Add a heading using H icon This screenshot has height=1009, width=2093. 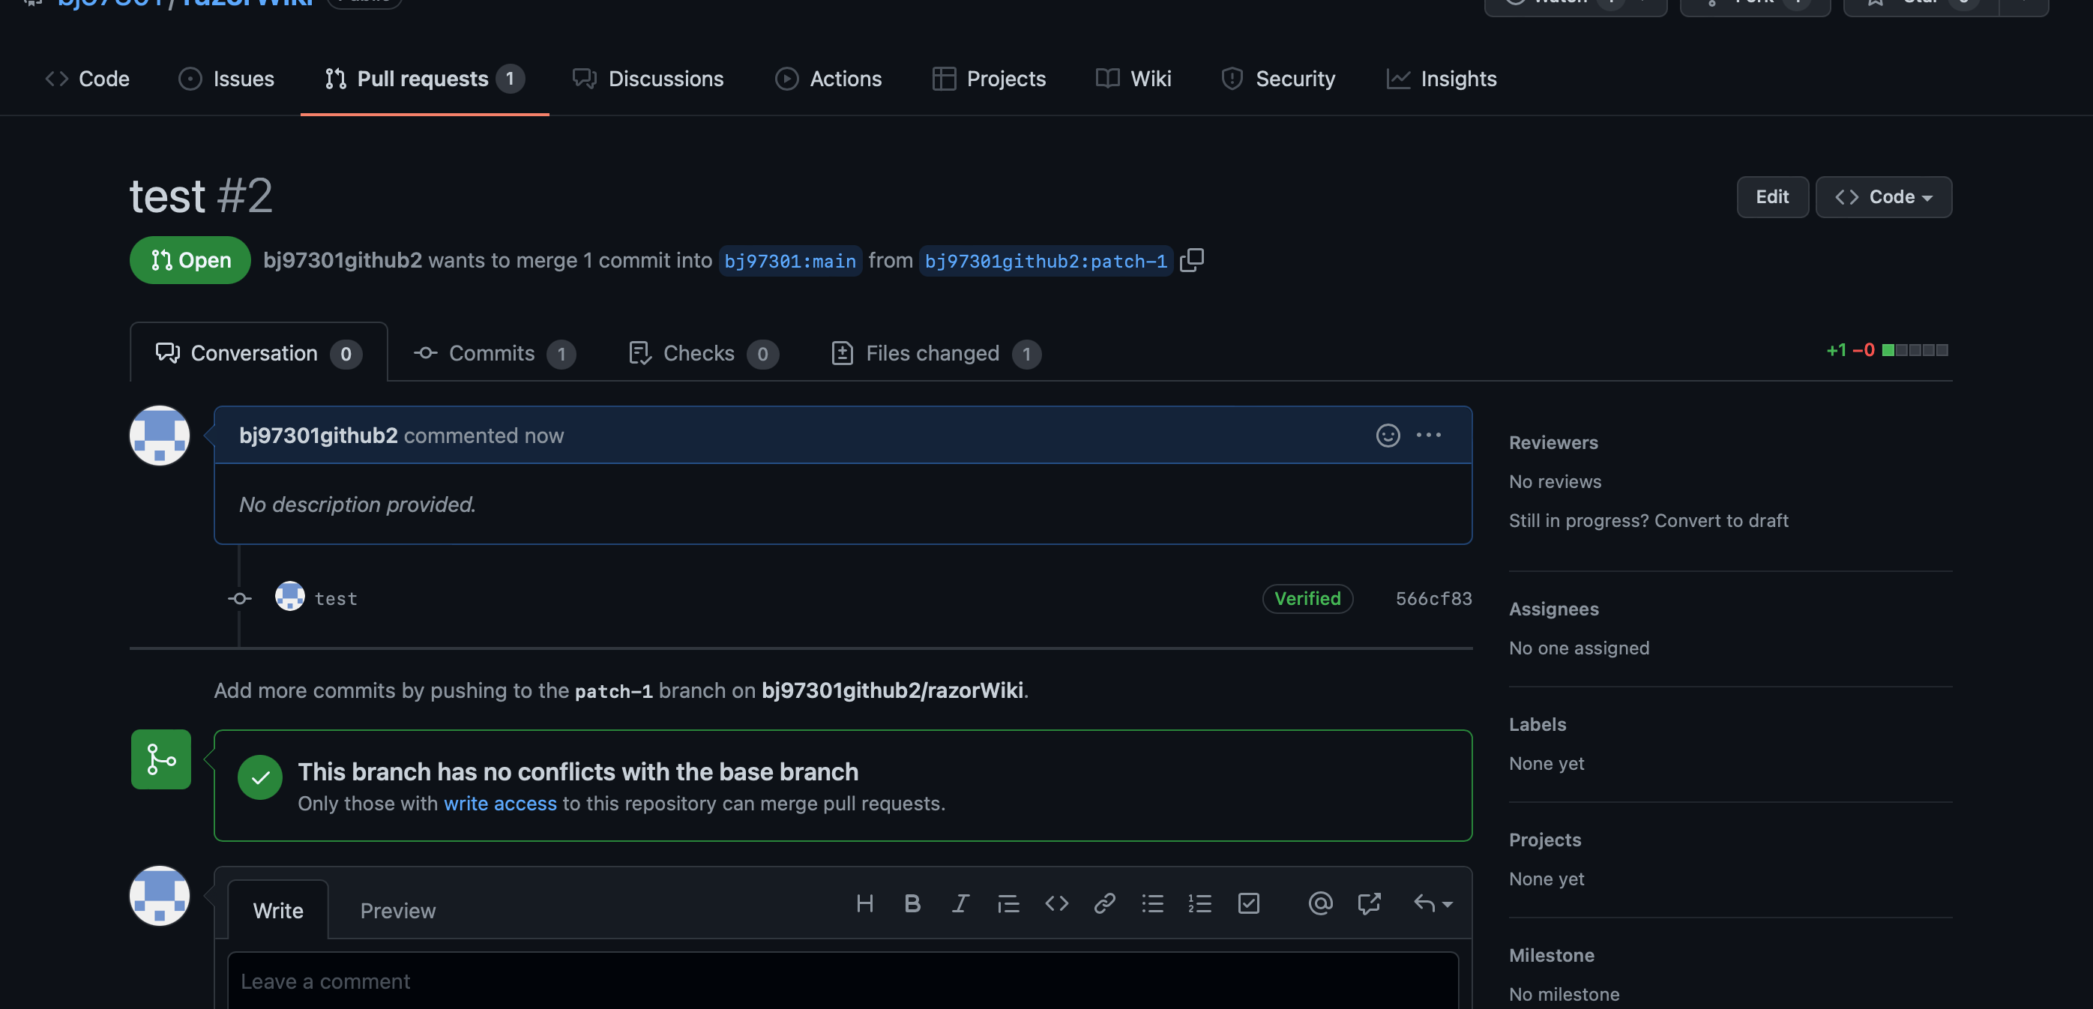tap(864, 903)
